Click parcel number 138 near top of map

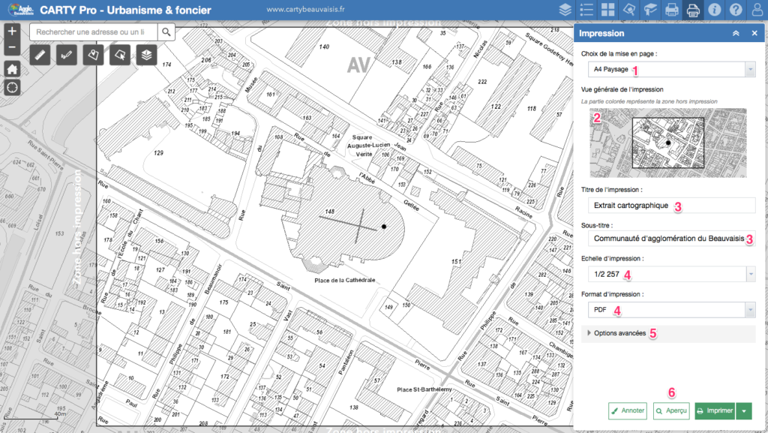(397, 62)
